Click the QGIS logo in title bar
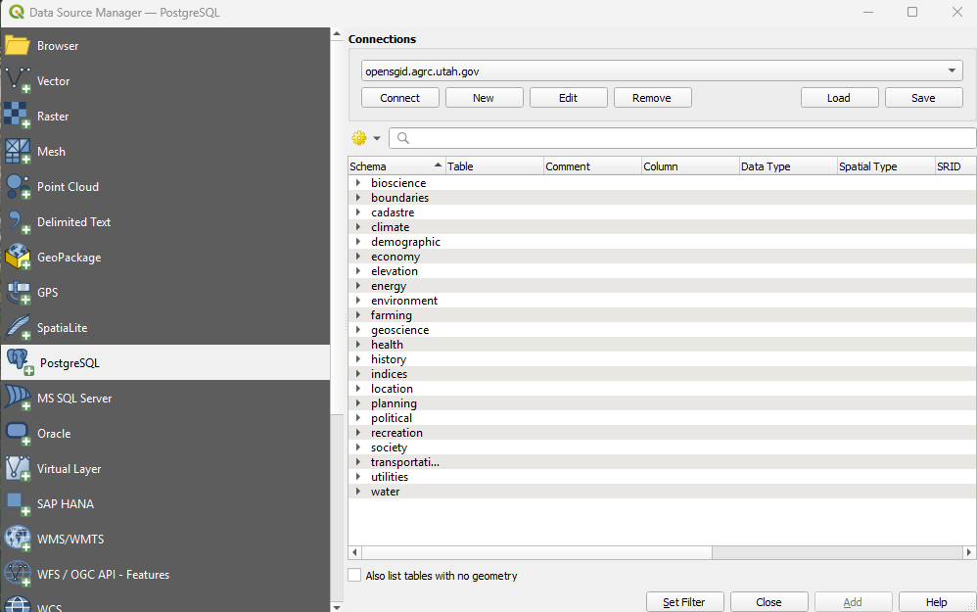Image resolution: width=977 pixels, height=612 pixels. (x=17, y=12)
